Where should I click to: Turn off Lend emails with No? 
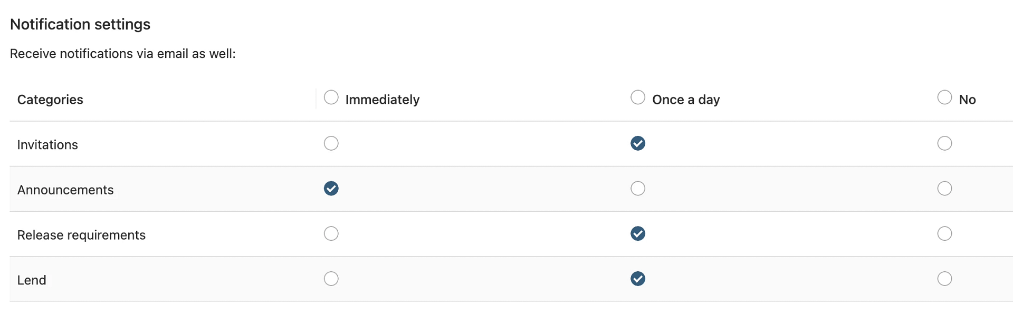(x=944, y=279)
